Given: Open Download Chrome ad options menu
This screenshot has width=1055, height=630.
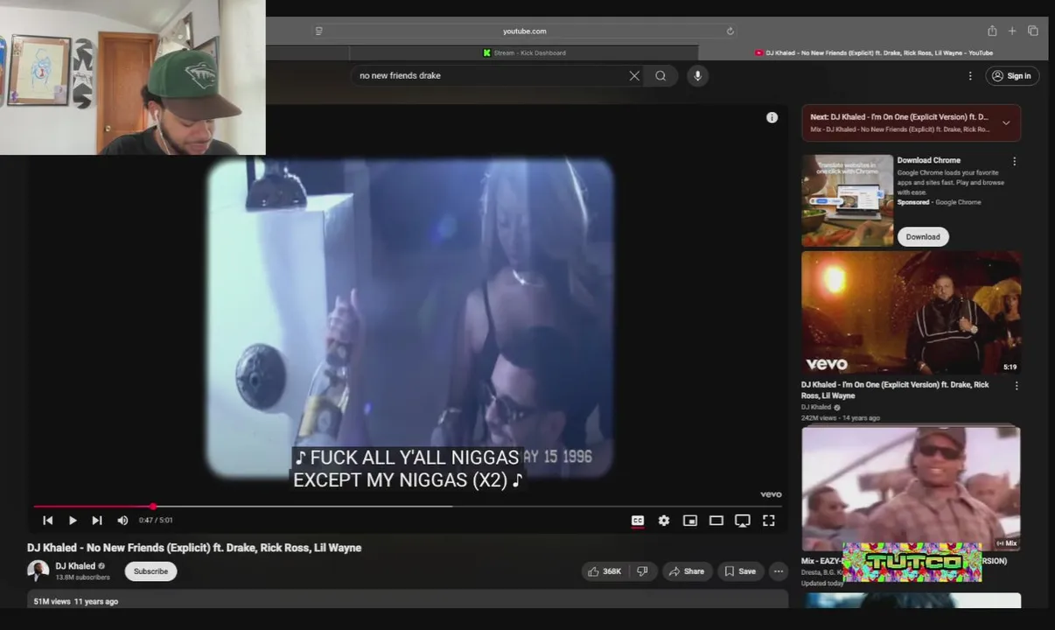Looking at the screenshot, I should pos(1015,162).
